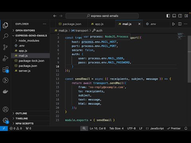
Task: Open errors and warnings status item
Action: point(16,128)
